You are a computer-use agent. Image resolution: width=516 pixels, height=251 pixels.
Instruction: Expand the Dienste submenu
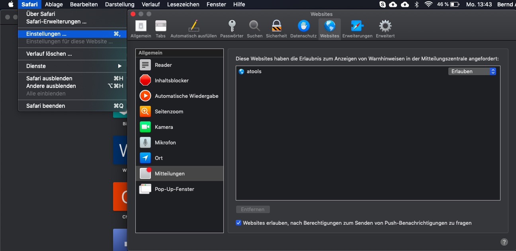coord(72,66)
